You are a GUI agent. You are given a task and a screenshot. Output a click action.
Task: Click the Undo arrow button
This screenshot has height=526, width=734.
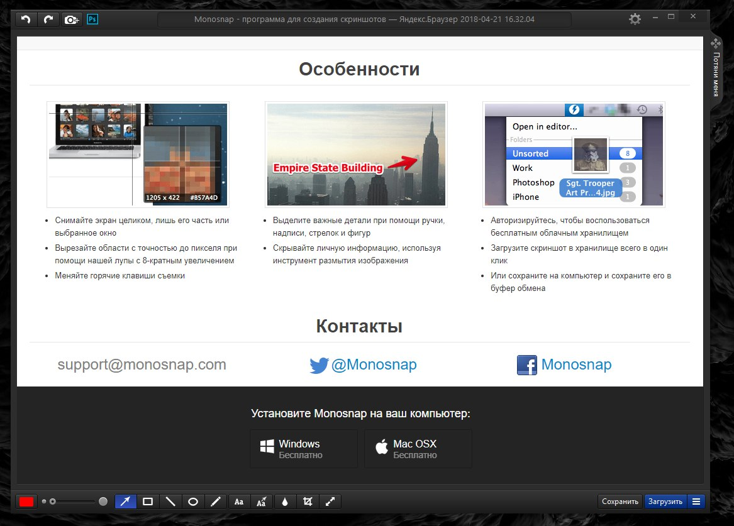click(x=26, y=19)
